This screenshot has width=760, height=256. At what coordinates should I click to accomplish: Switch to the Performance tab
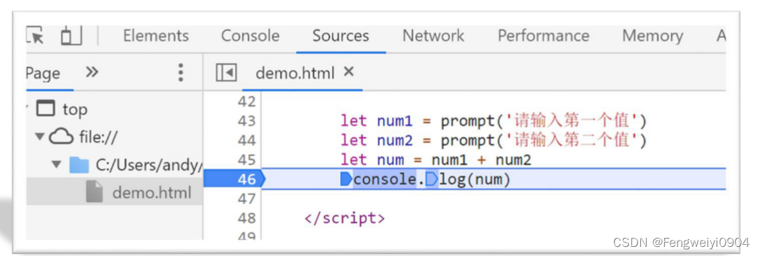(x=543, y=36)
